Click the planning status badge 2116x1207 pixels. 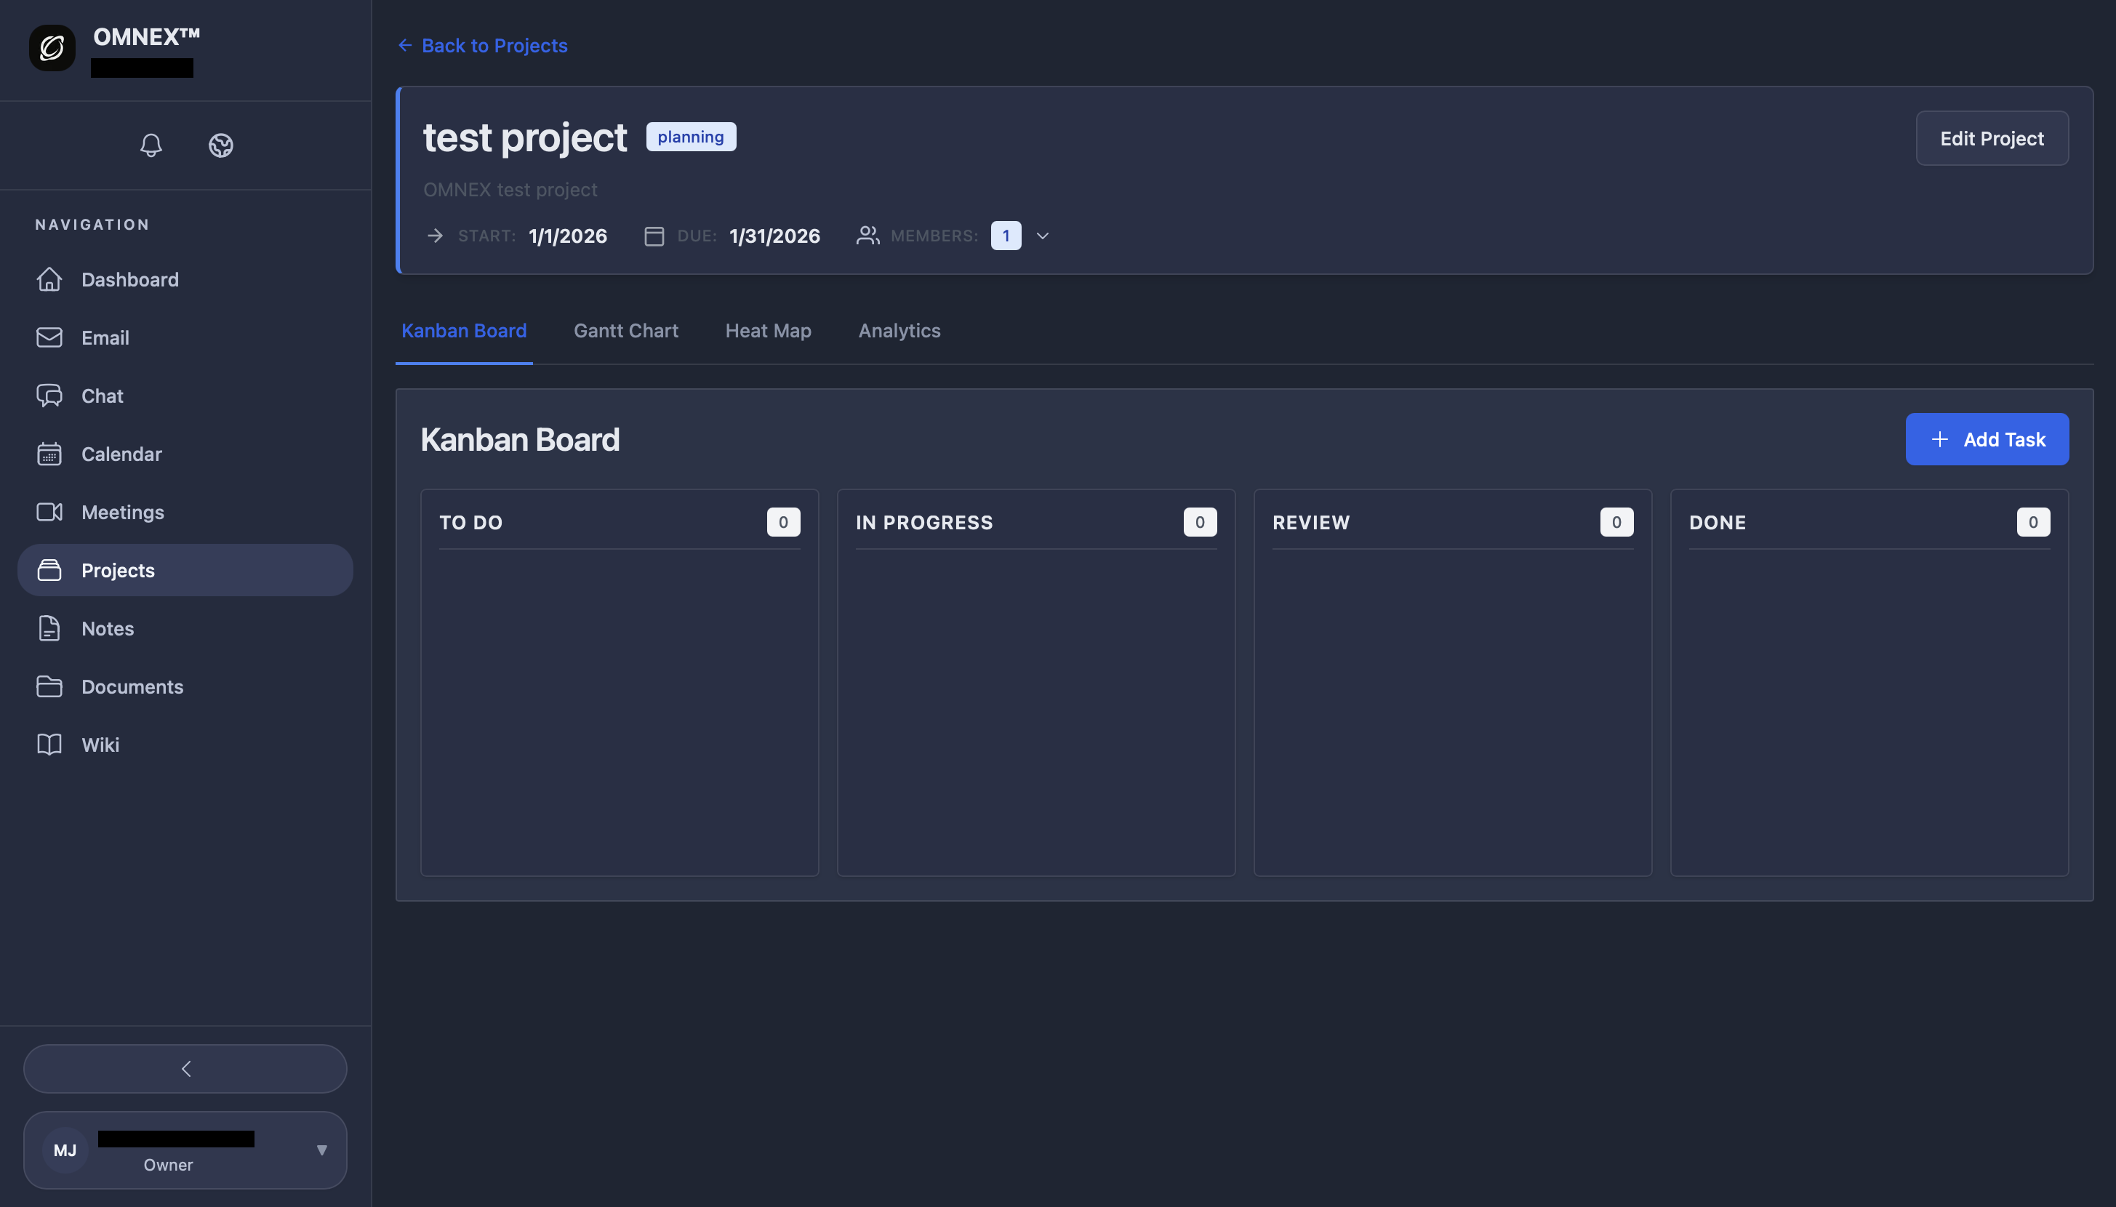[690, 136]
